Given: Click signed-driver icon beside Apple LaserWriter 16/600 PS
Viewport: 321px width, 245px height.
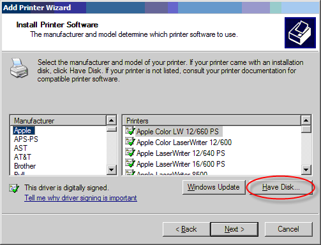Looking at the screenshot, I should point(130,164).
